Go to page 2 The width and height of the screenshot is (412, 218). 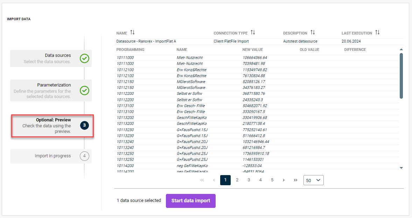[237, 180]
